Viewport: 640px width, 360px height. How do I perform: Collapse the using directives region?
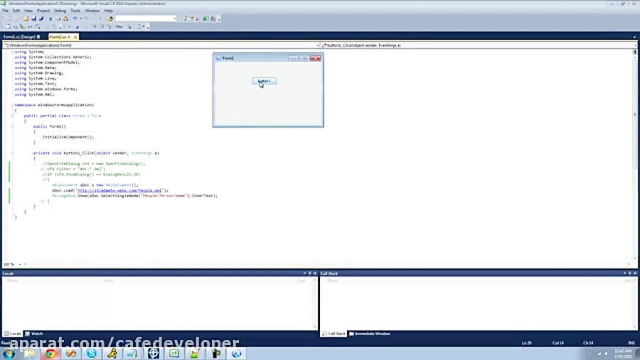coord(12,52)
